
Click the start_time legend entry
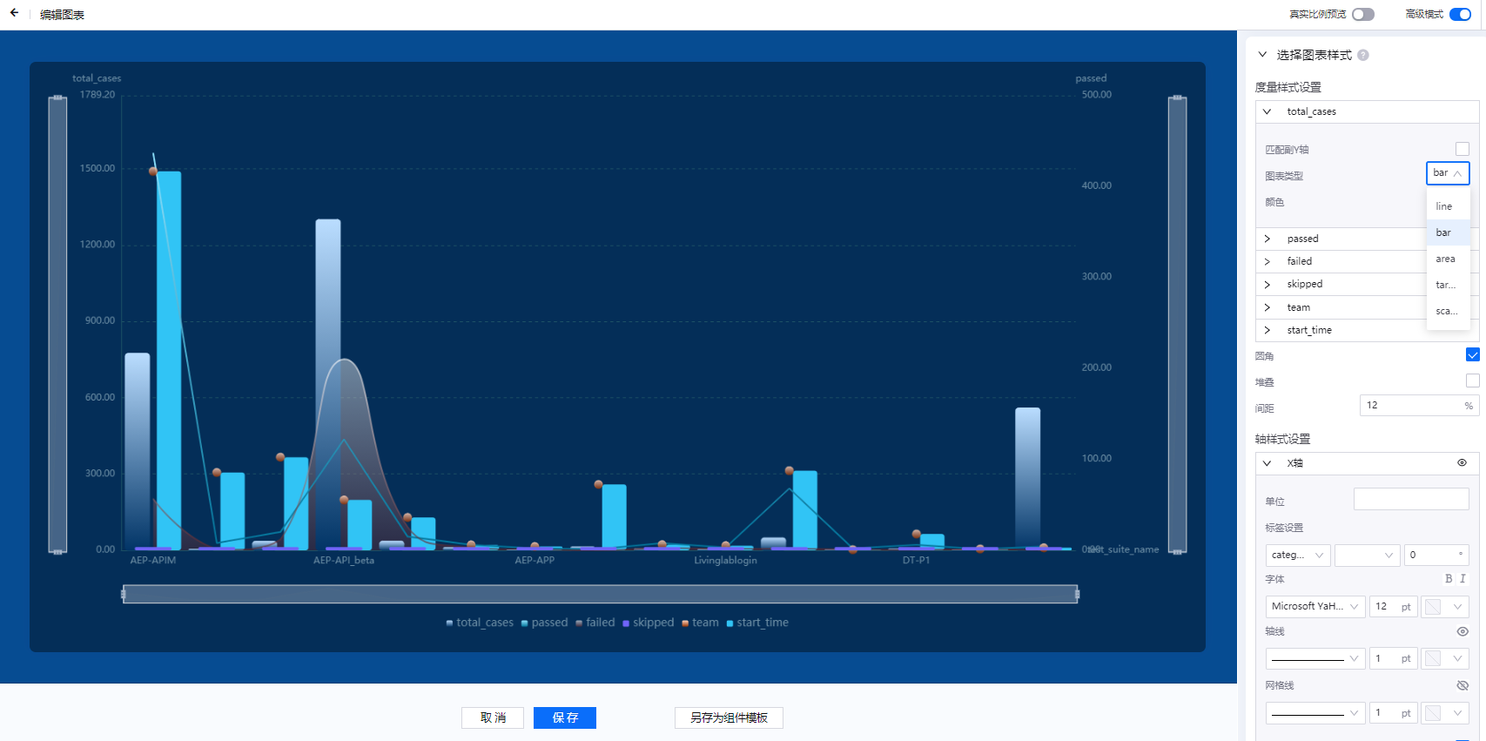pos(757,623)
